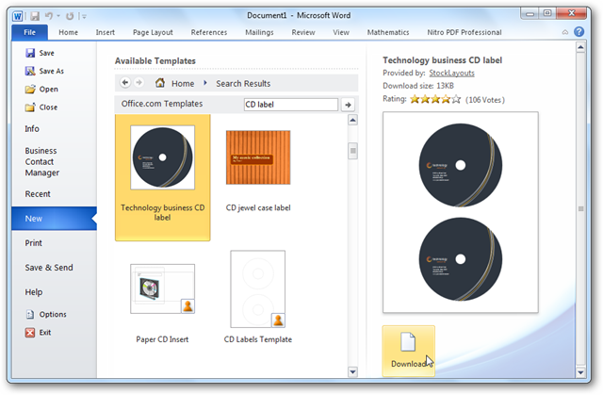Image resolution: width=603 pixels, height=395 pixels.
Task: Switch to the Insert ribbon tab
Action: click(105, 32)
